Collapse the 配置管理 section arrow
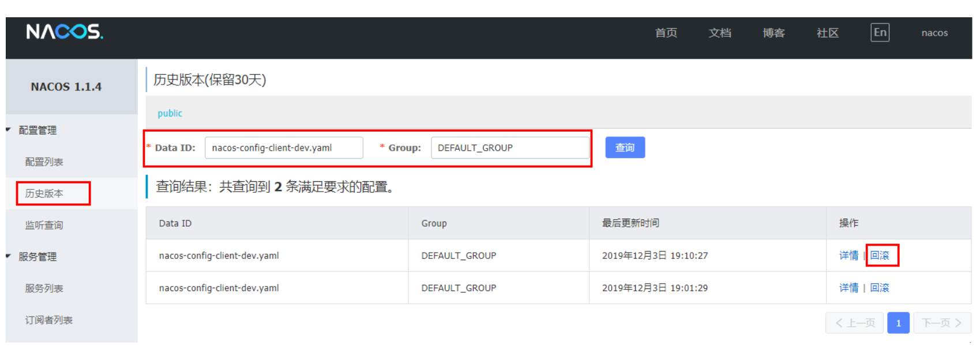 [x=9, y=130]
